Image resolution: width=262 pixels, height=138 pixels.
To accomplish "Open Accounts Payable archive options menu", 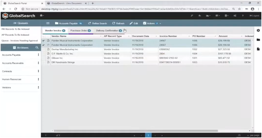I will tap(39, 55).
